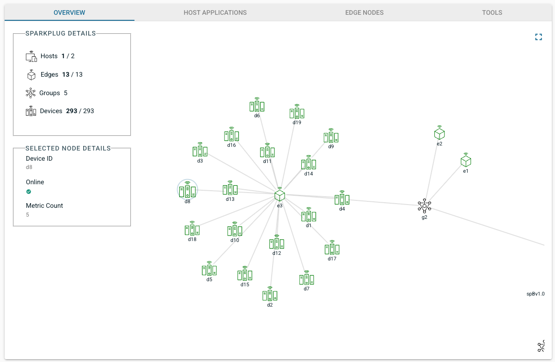
Task: Select device node d10
Action: coord(235,229)
